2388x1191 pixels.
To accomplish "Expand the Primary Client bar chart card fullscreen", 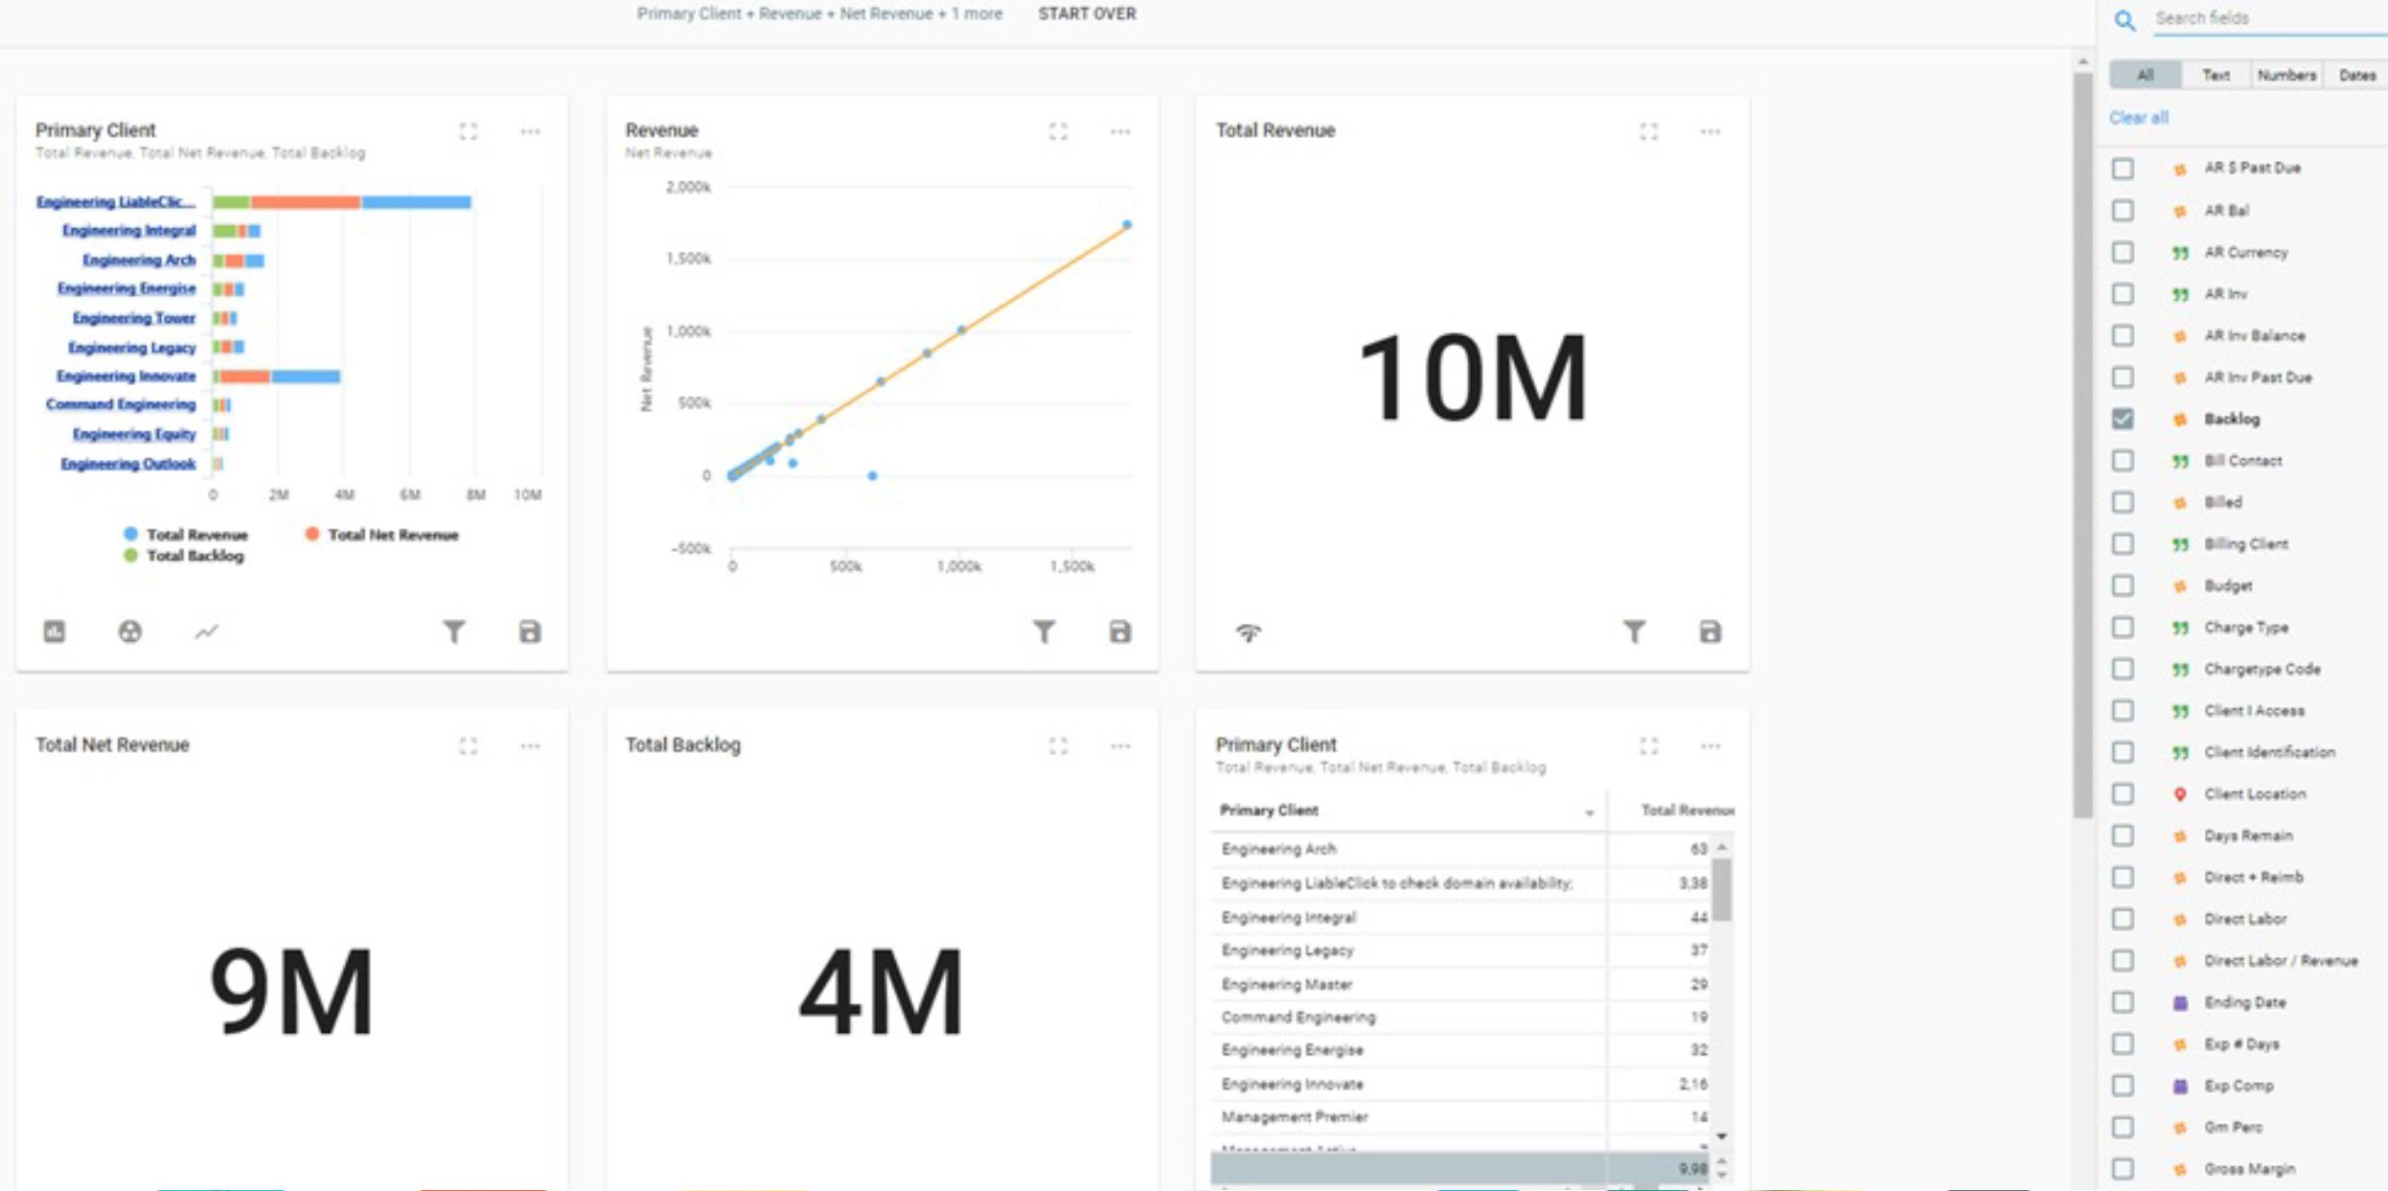I will [468, 131].
